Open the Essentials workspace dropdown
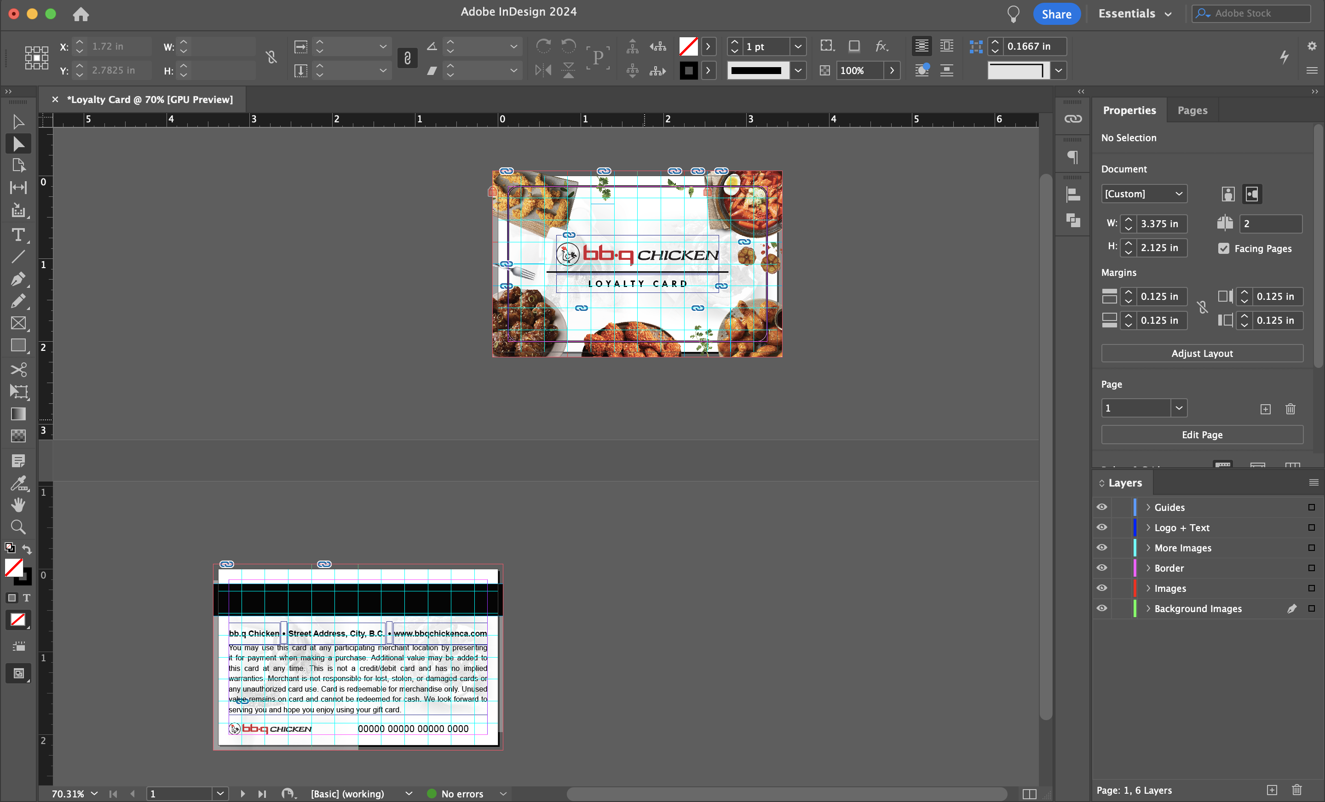 click(x=1135, y=14)
